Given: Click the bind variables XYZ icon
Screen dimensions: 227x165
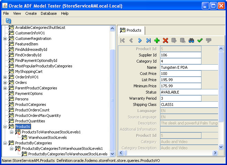Looking at the screenshot, I should click(x=208, y=41).
